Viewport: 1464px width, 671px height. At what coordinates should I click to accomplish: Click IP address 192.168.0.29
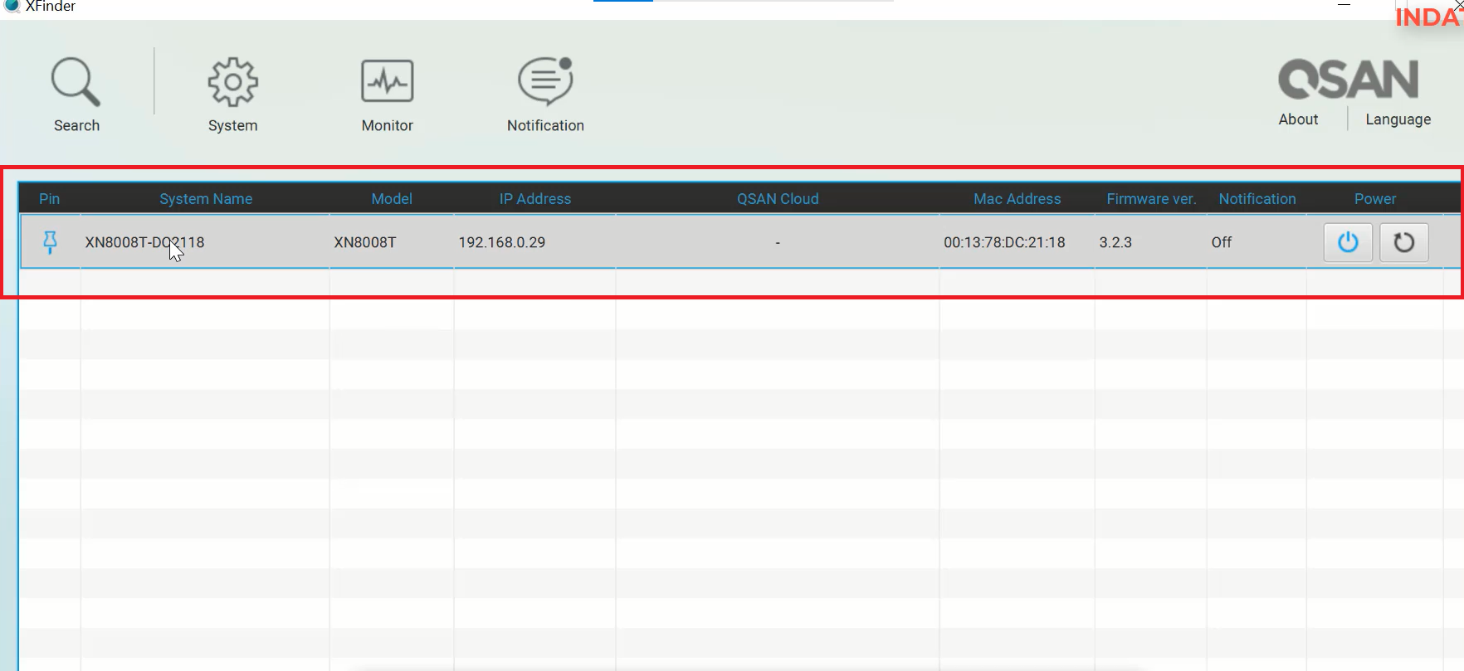click(x=501, y=242)
